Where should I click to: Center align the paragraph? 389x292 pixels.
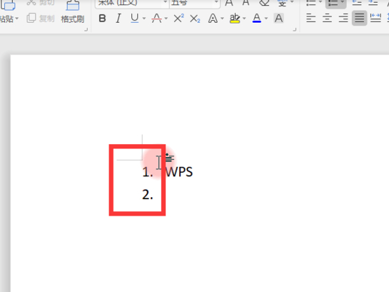coord(327,19)
